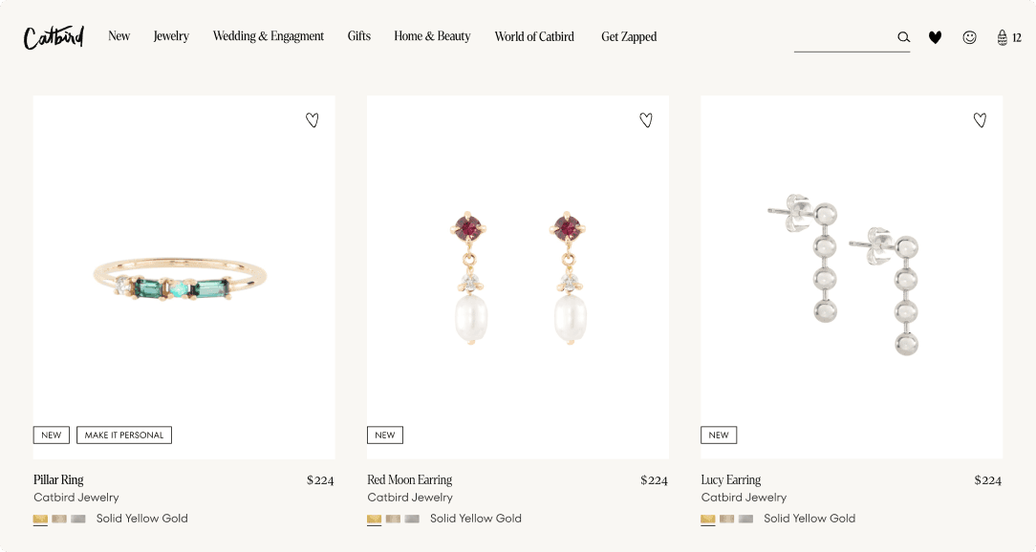The width and height of the screenshot is (1036, 552).
Task: Click the Catbird logo
Action: [x=53, y=35]
